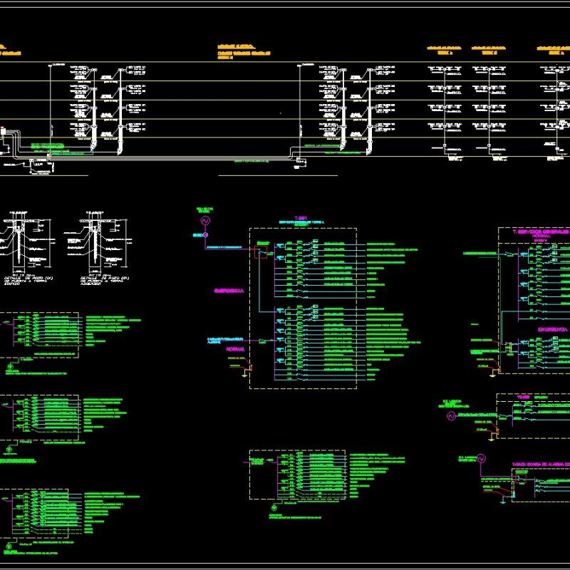Click the magenta socket symbol below the generator

204,235
